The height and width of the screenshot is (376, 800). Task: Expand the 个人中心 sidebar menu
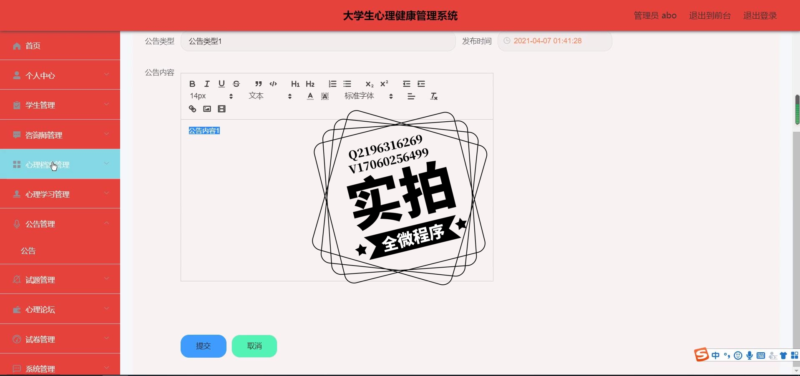pyautogui.click(x=60, y=75)
